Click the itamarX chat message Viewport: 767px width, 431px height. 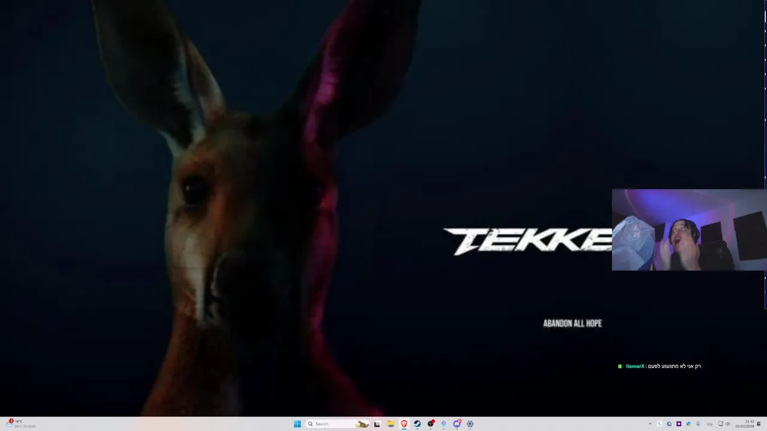(660, 366)
